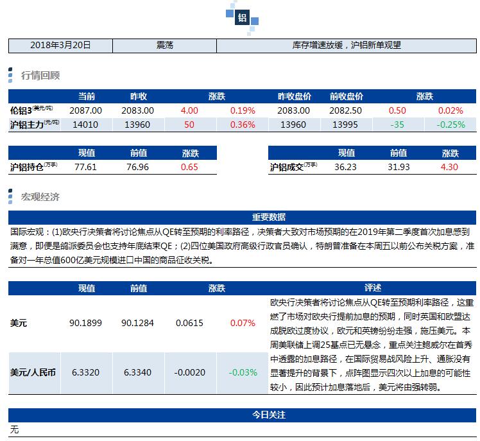Select the 沪铝持仓 row label

[x=33, y=167]
